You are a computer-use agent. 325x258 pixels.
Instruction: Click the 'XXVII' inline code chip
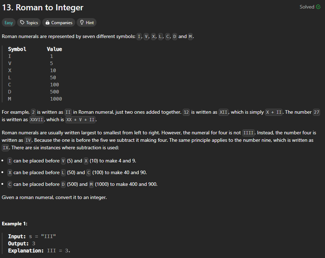click(x=36, y=120)
